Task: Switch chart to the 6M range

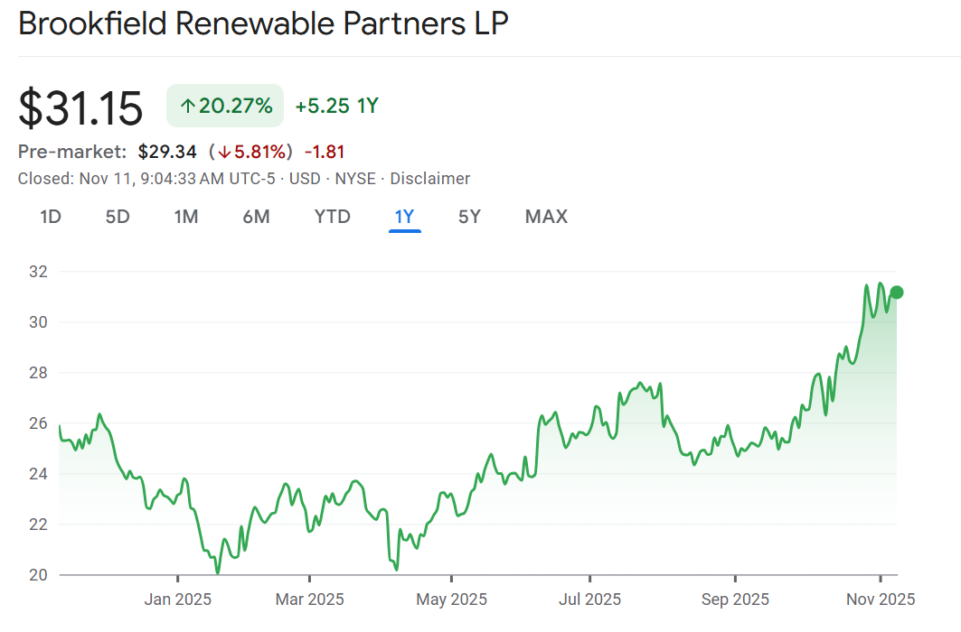Action: pyautogui.click(x=256, y=217)
